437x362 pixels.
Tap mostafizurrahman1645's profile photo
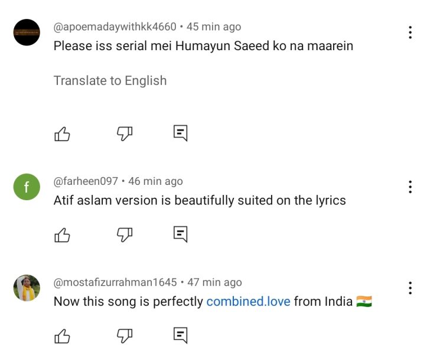[27, 288]
